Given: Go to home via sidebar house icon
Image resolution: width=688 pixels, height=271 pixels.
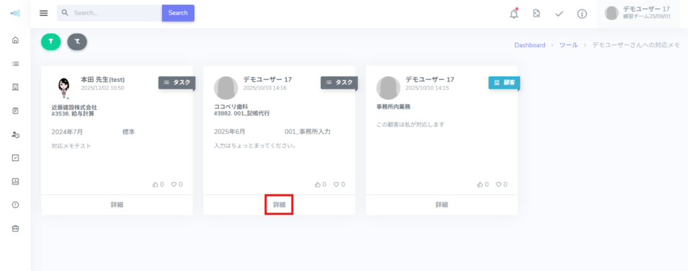Looking at the screenshot, I should click(x=15, y=40).
